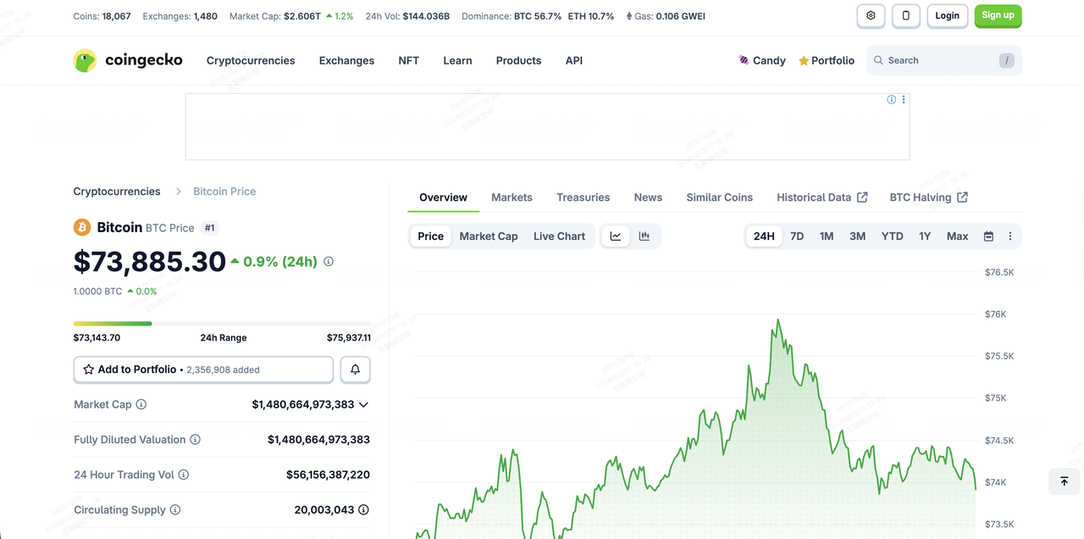The height and width of the screenshot is (539, 1084).
Task: Open the calendar date range picker
Action: (988, 236)
